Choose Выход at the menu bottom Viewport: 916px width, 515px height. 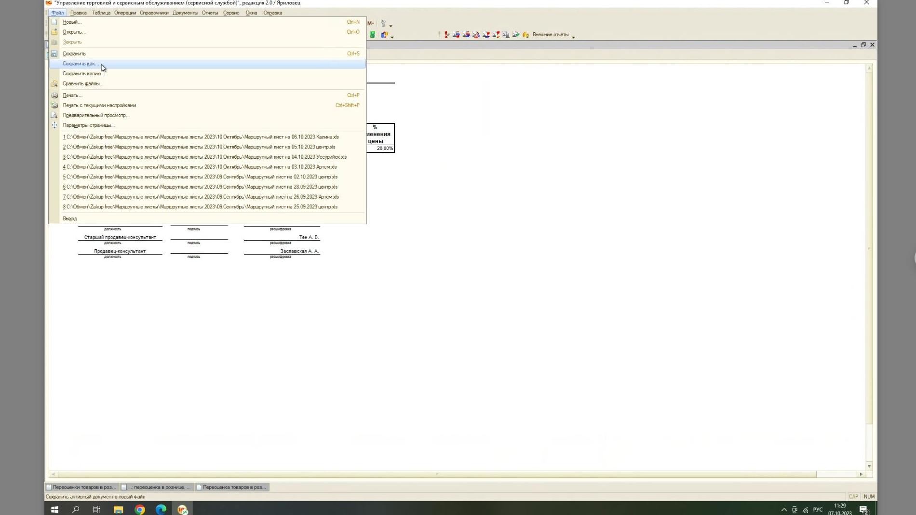point(207,218)
